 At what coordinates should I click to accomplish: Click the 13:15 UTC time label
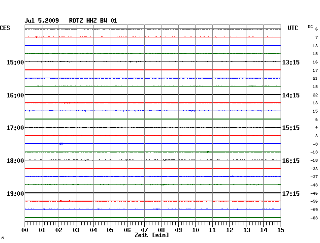coord(291,62)
